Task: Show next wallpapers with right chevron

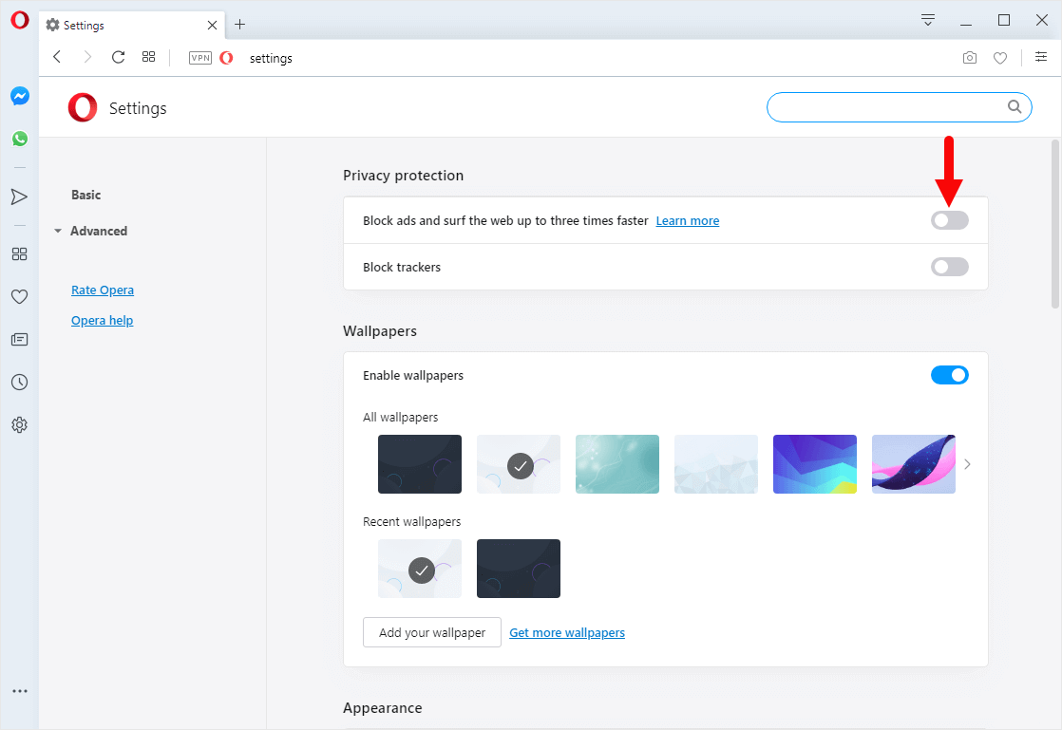Action: point(967,464)
